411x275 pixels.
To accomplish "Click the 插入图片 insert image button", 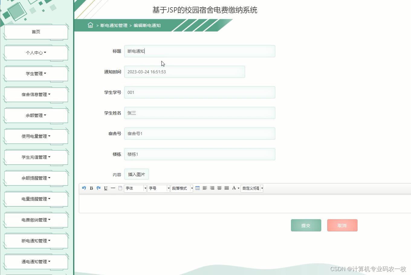I will [x=137, y=174].
